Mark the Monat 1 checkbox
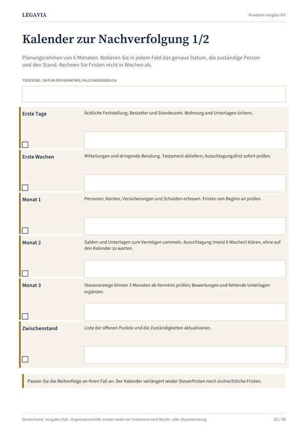This screenshot has width=308, height=435. click(25, 231)
